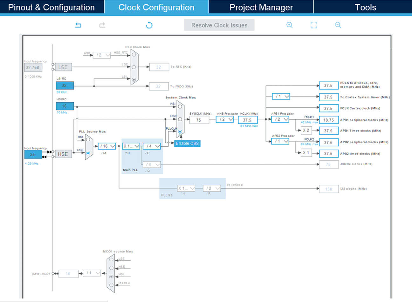Click the Cortex System timer value field

[x=329, y=97]
